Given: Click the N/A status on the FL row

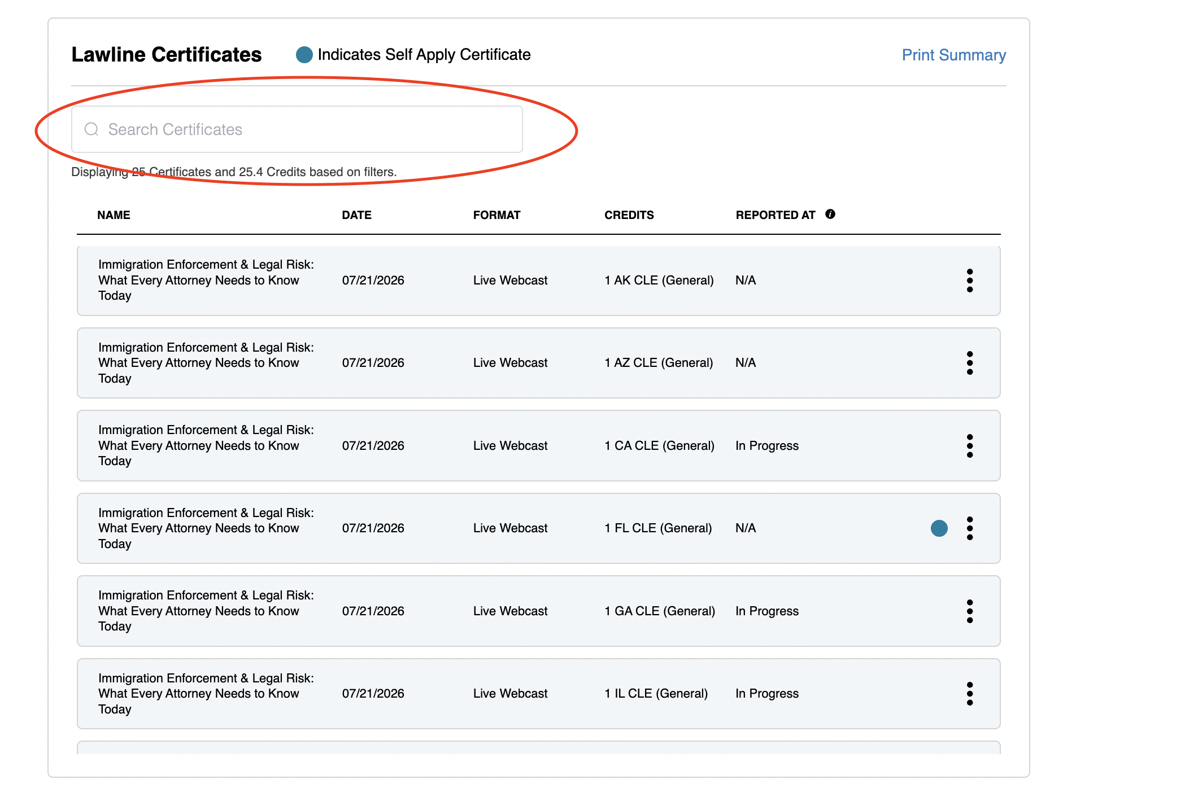Looking at the screenshot, I should click(x=746, y=528).
